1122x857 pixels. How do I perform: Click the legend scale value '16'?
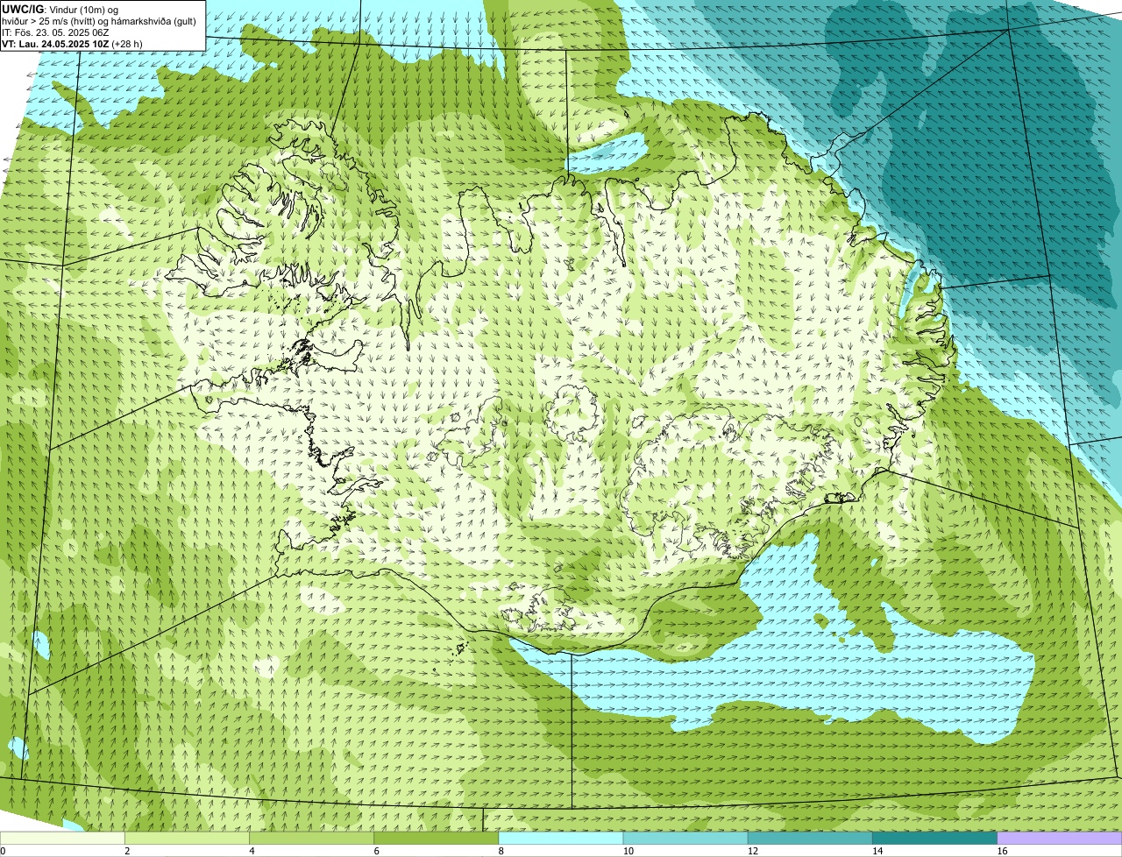click(x=1002, y=851)
